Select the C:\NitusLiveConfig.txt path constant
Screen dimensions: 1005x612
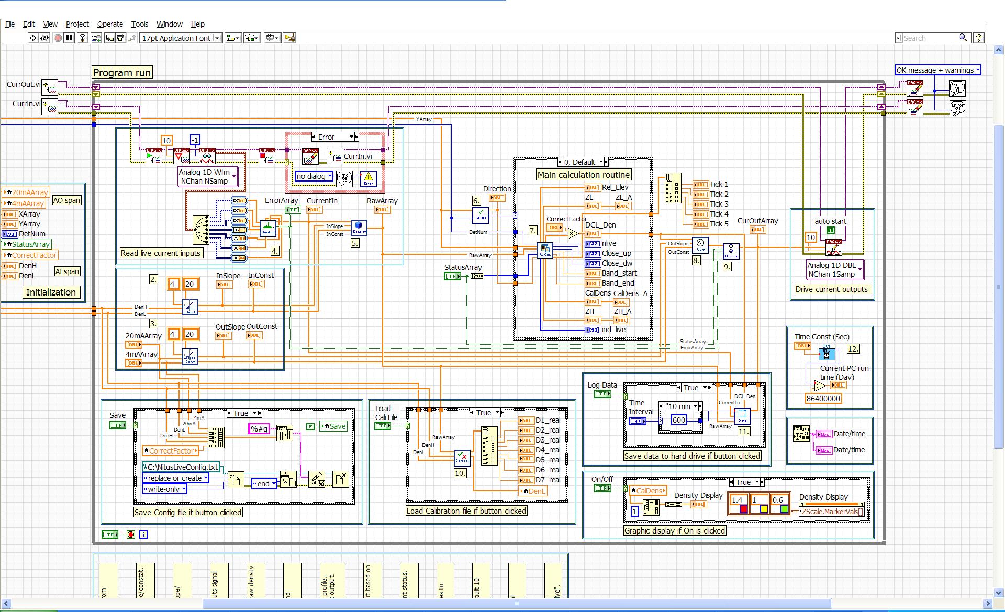point(181,467)
